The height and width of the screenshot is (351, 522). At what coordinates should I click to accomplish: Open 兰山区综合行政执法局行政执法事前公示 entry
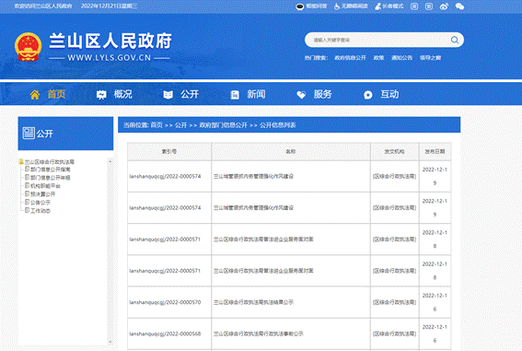click(259, 333)
